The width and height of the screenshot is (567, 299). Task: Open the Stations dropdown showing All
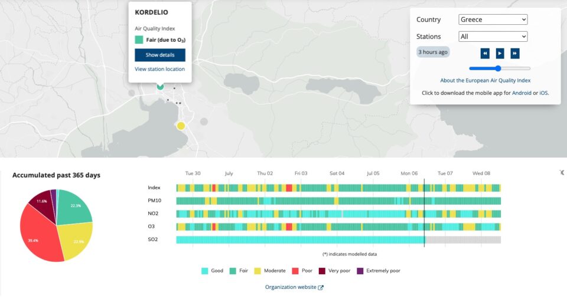[x=493, y=37]
